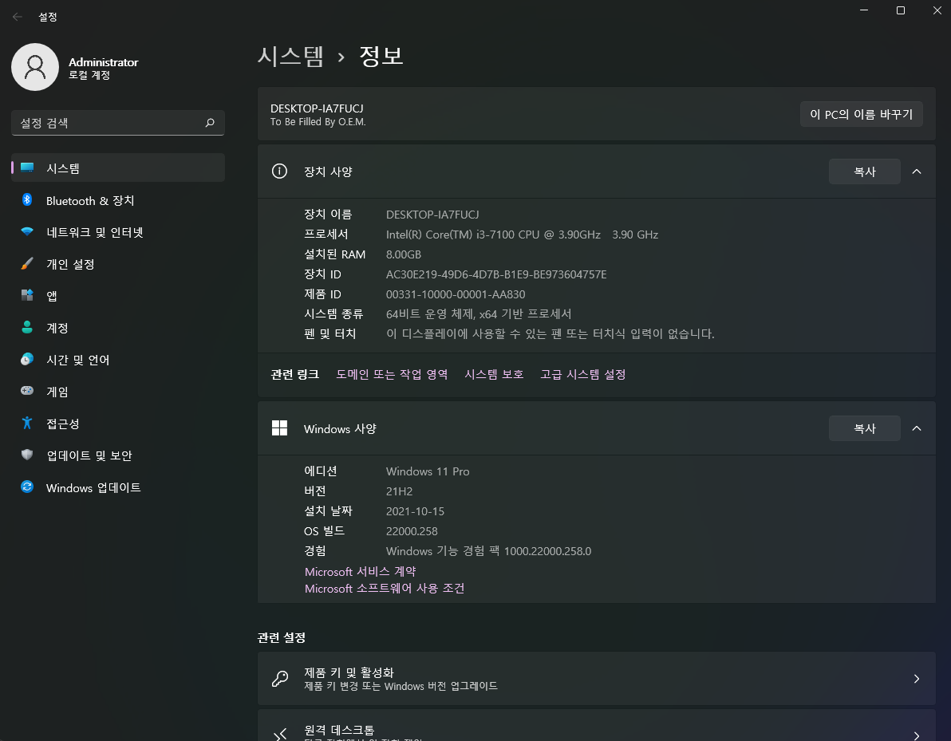Click the System monitor icon in sidebar
The image size is (951, 741).
[27, 168]
